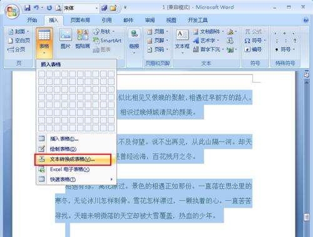Screen dimensions: 313x237
Task: Open the 形状 shapes gallery
Action: [104, 31]
